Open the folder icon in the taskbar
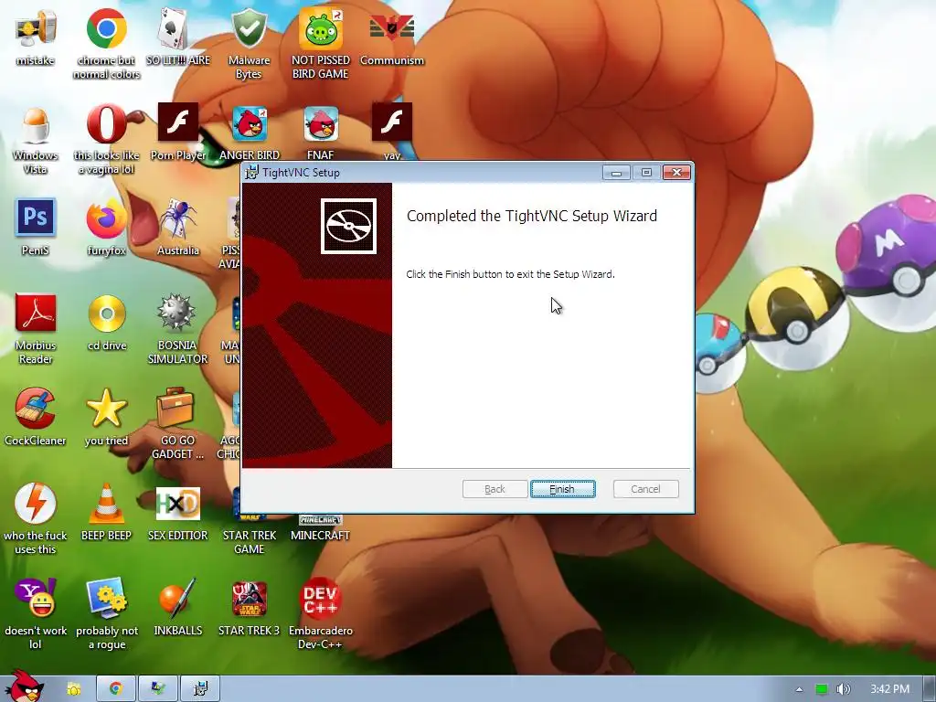936x702 pixels. [73, 689]
